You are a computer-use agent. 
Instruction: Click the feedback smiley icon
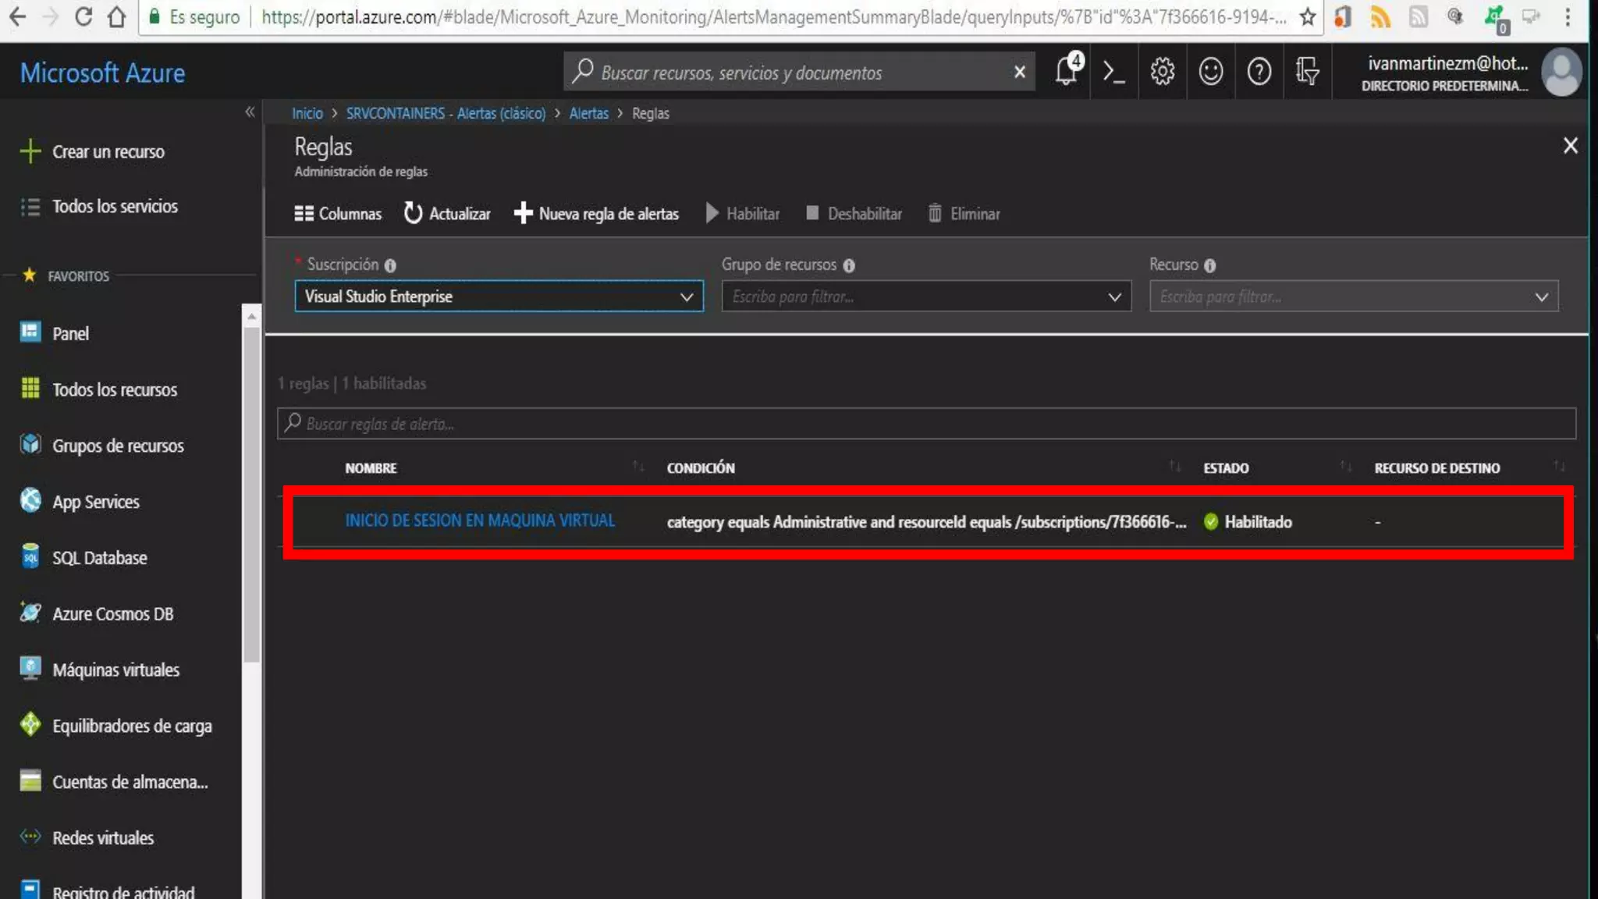coord(1210,72)
